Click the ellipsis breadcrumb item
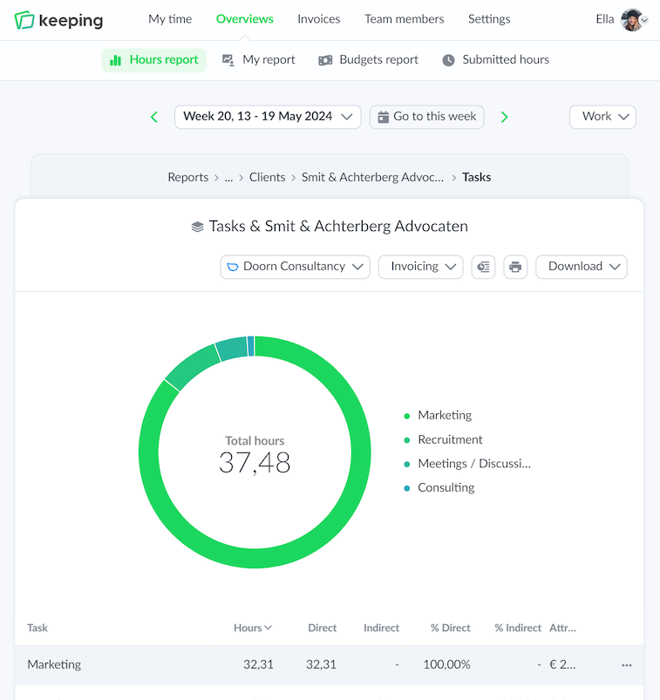This screenshot has height=700, width=660. [228, 177]
